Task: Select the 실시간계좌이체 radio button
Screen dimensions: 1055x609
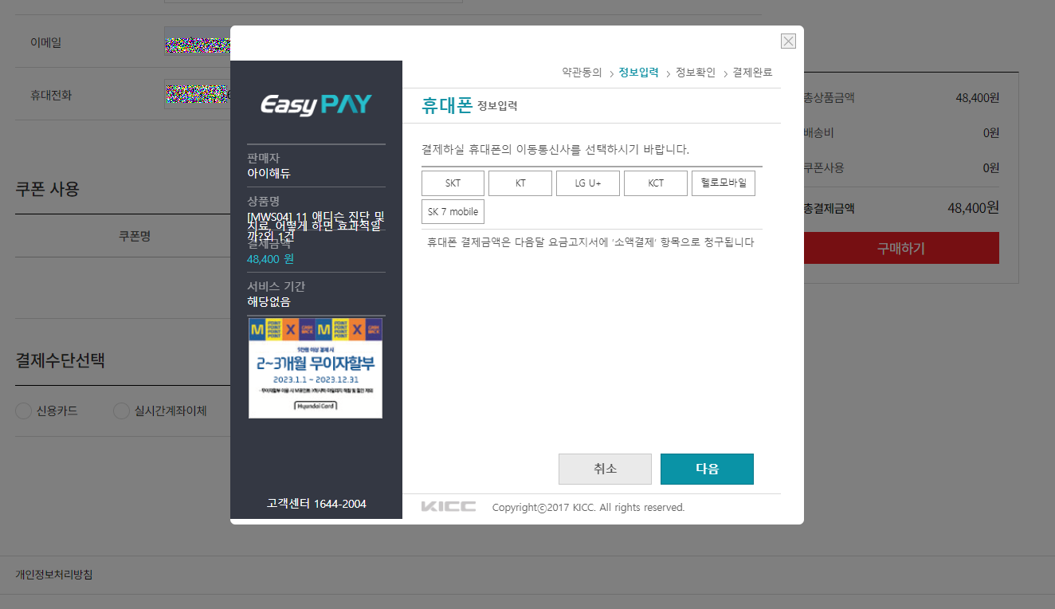Action: pos(121,411)
